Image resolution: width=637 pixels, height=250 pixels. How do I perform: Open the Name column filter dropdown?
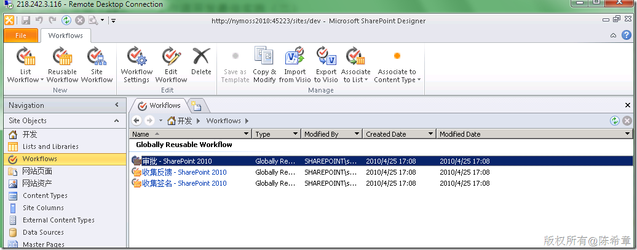246,134
